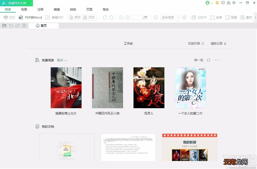Open settings gear icon
The image size is (257, 169).
pos(234,3)
